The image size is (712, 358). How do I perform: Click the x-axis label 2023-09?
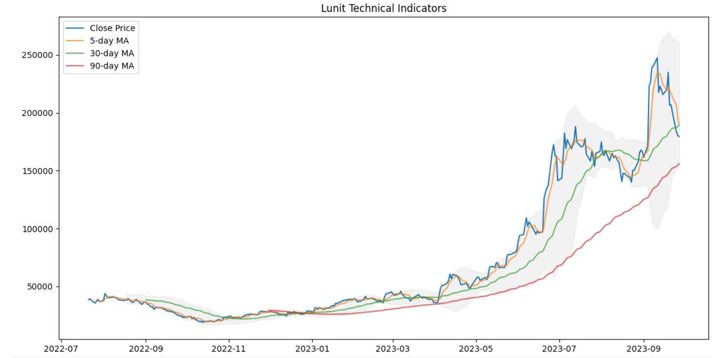(x=644, y=349)
